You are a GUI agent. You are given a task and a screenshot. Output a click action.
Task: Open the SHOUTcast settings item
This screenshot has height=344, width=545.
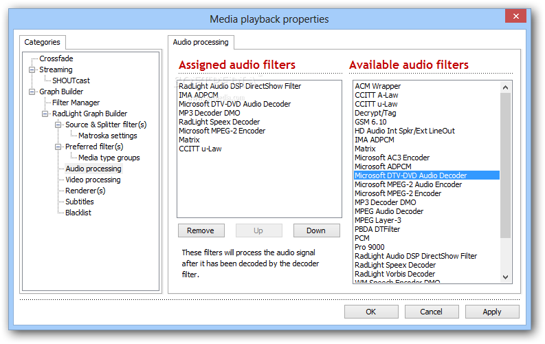71,80
